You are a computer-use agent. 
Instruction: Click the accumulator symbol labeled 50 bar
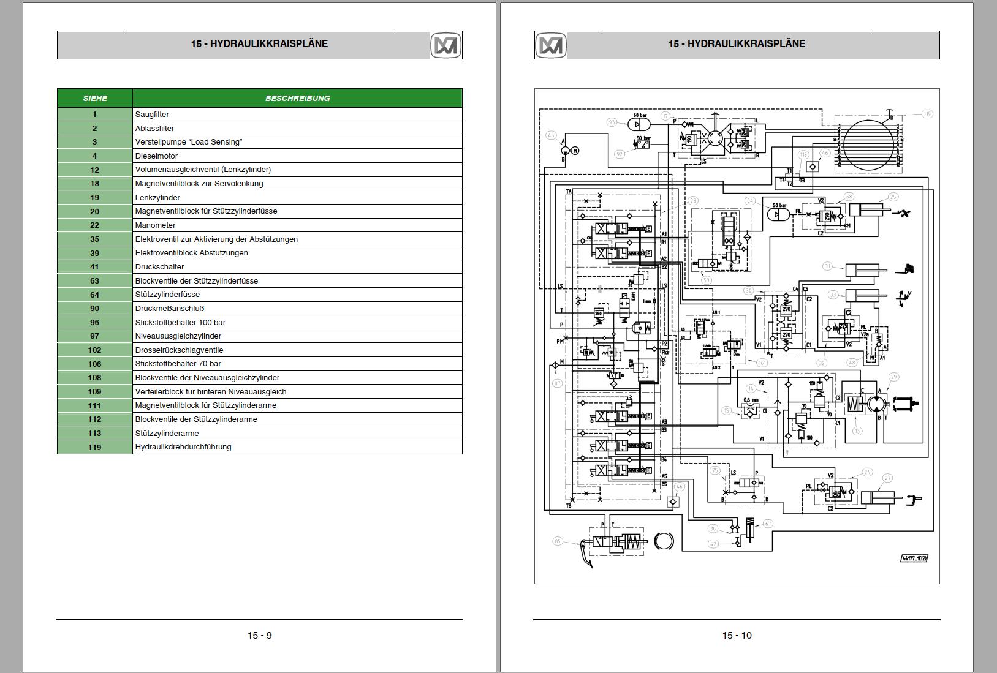779,215
